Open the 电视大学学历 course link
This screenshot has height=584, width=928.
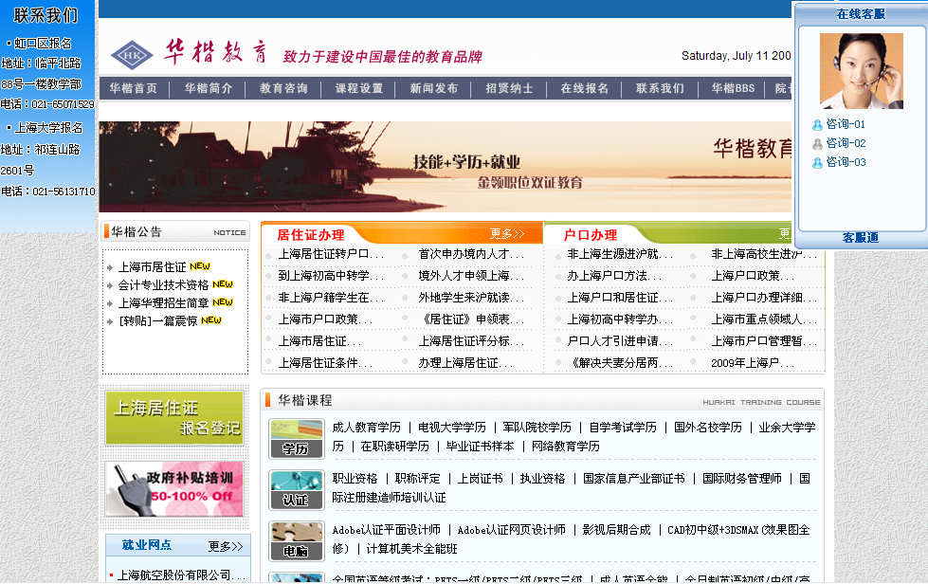tap(452, 428)
